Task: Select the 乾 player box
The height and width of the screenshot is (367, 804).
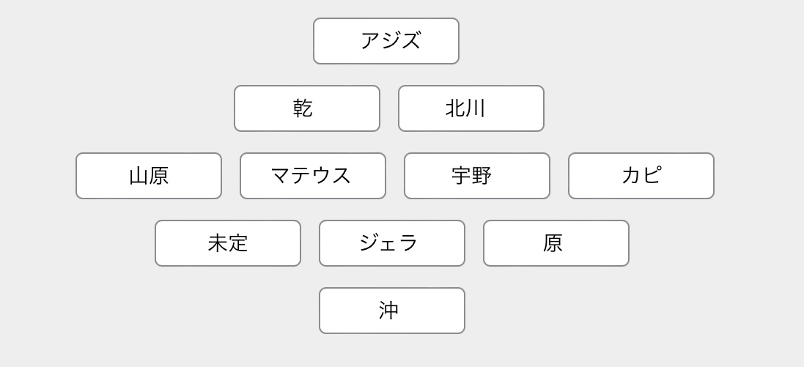Action: pos(307,108)
